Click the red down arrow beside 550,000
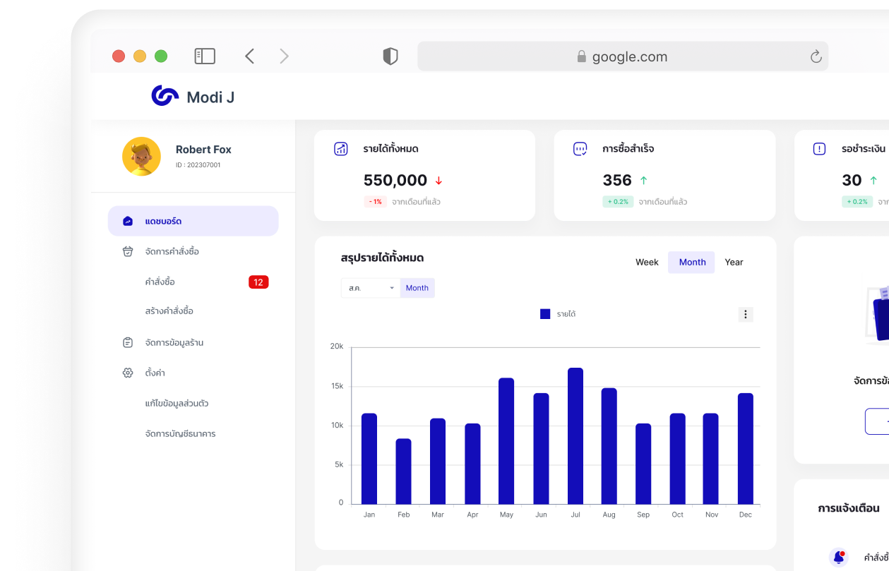Image resolution: width=889 pixels, height=571 pixels. coord(438,181)
